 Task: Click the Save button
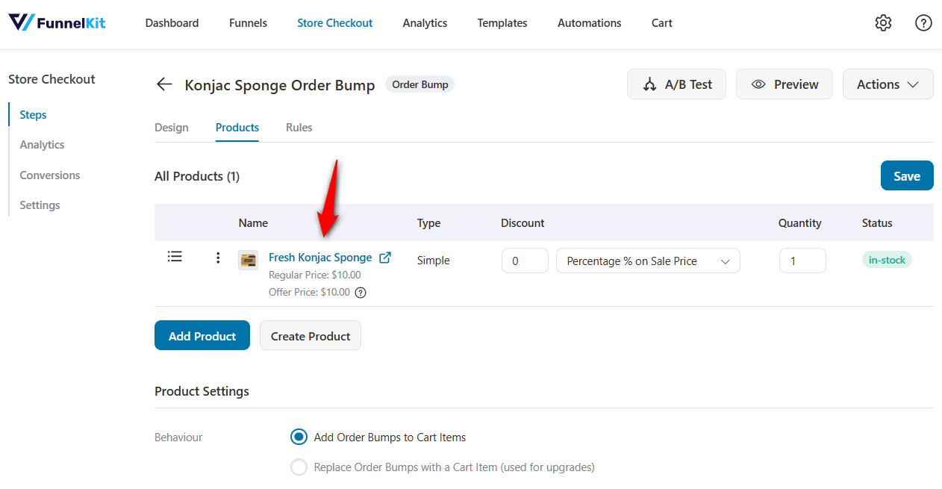[906, 175]
